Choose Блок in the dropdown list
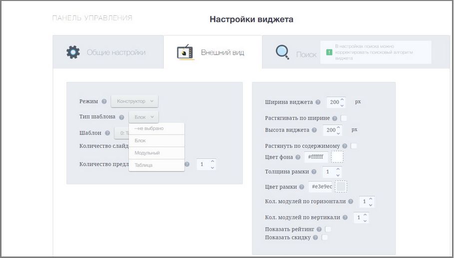The height and width of the screenshot is (258, 454). (x=156, y=140)
